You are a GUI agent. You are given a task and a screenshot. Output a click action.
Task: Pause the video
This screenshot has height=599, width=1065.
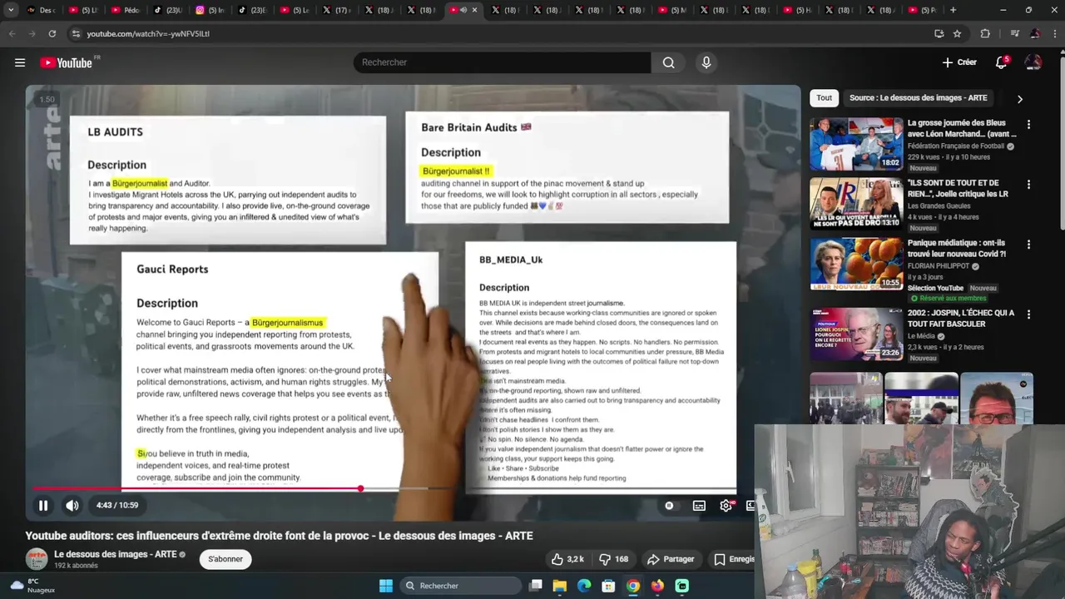tap(43, 505)
